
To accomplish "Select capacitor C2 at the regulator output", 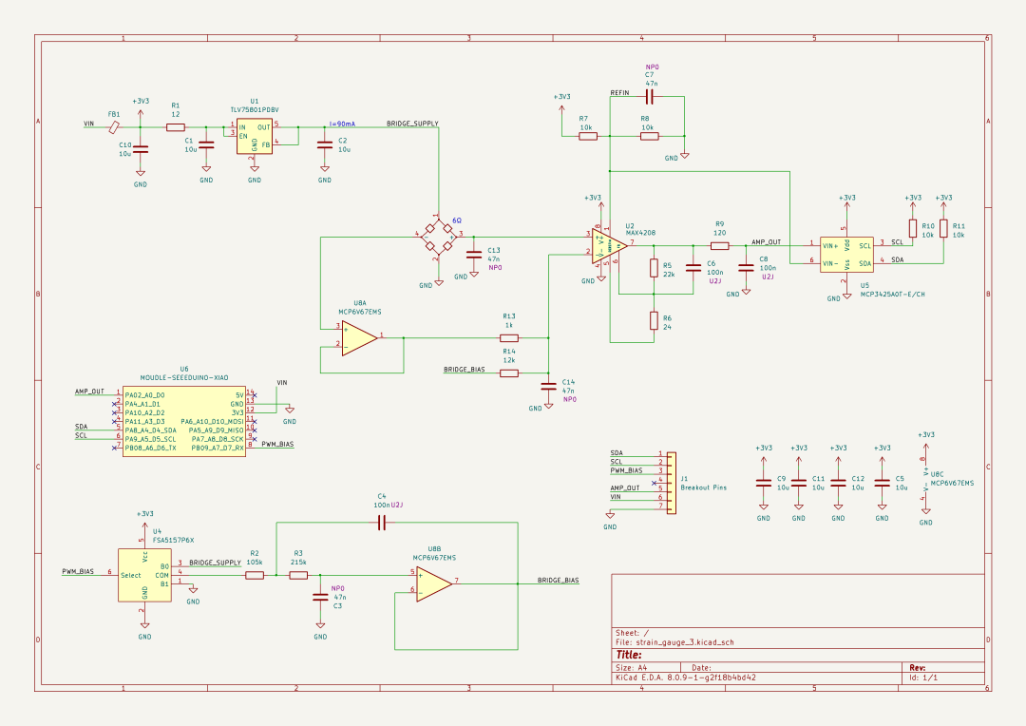I will coord(325,145).
